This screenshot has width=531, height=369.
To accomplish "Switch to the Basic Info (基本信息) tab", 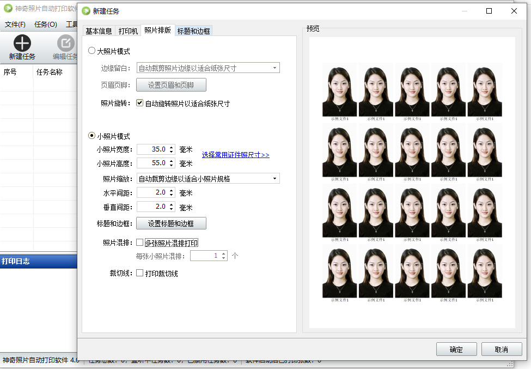I will 99,31.
